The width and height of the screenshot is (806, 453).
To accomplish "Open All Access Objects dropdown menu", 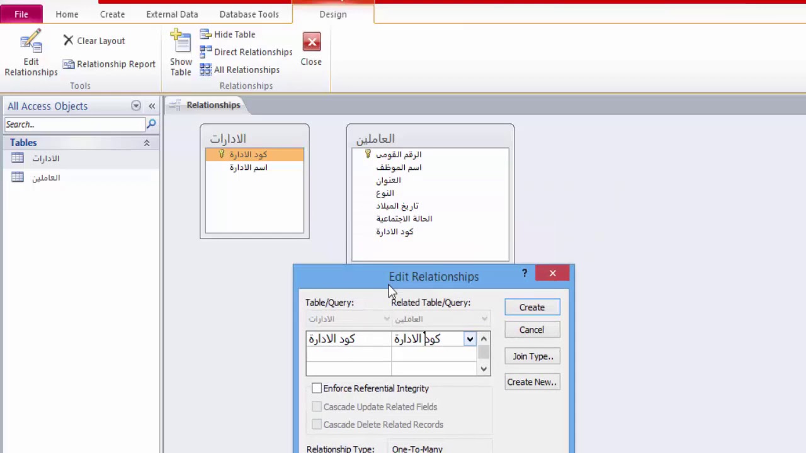I will tap(136, 106).
